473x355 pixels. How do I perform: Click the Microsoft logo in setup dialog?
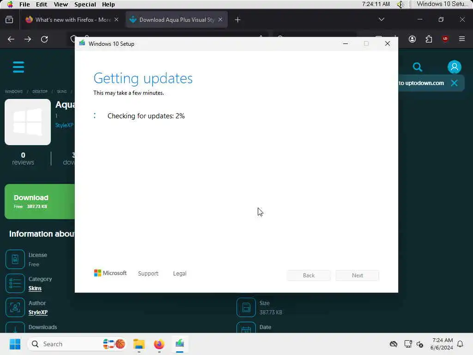pyautogui.click(x=110, y=273)
